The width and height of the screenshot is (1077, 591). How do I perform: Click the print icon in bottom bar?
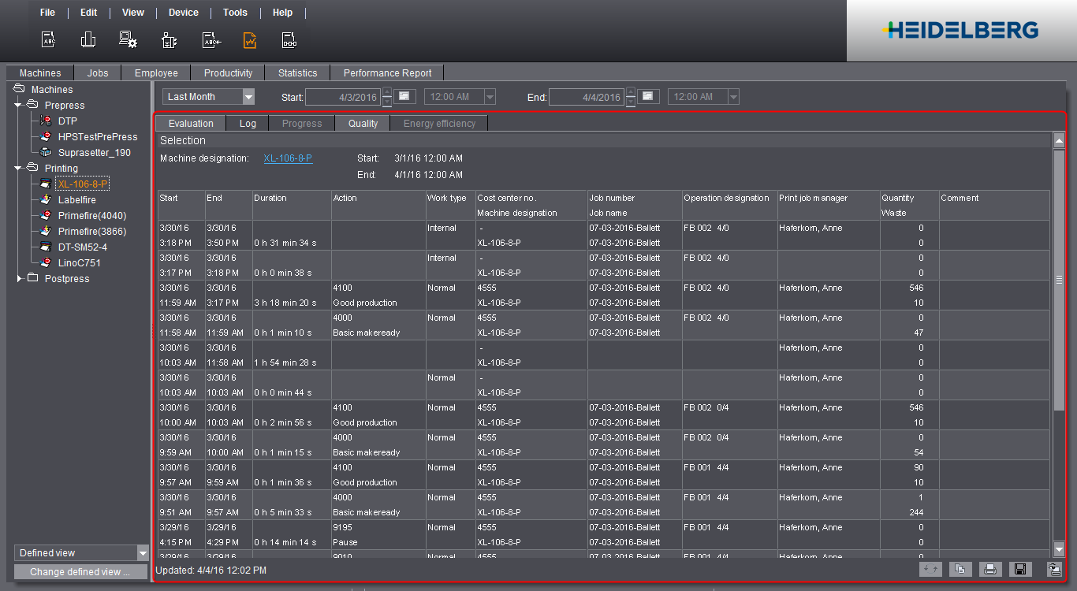[990, 569]
